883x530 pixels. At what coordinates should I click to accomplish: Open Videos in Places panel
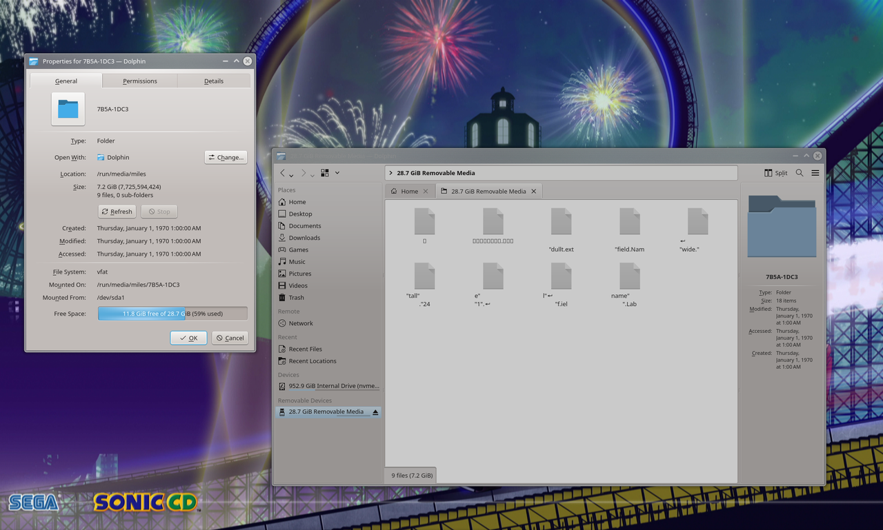coord(328,285)
